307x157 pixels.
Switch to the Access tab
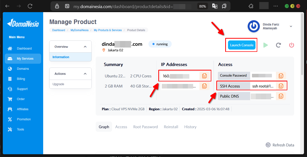(x=121, y=127)
